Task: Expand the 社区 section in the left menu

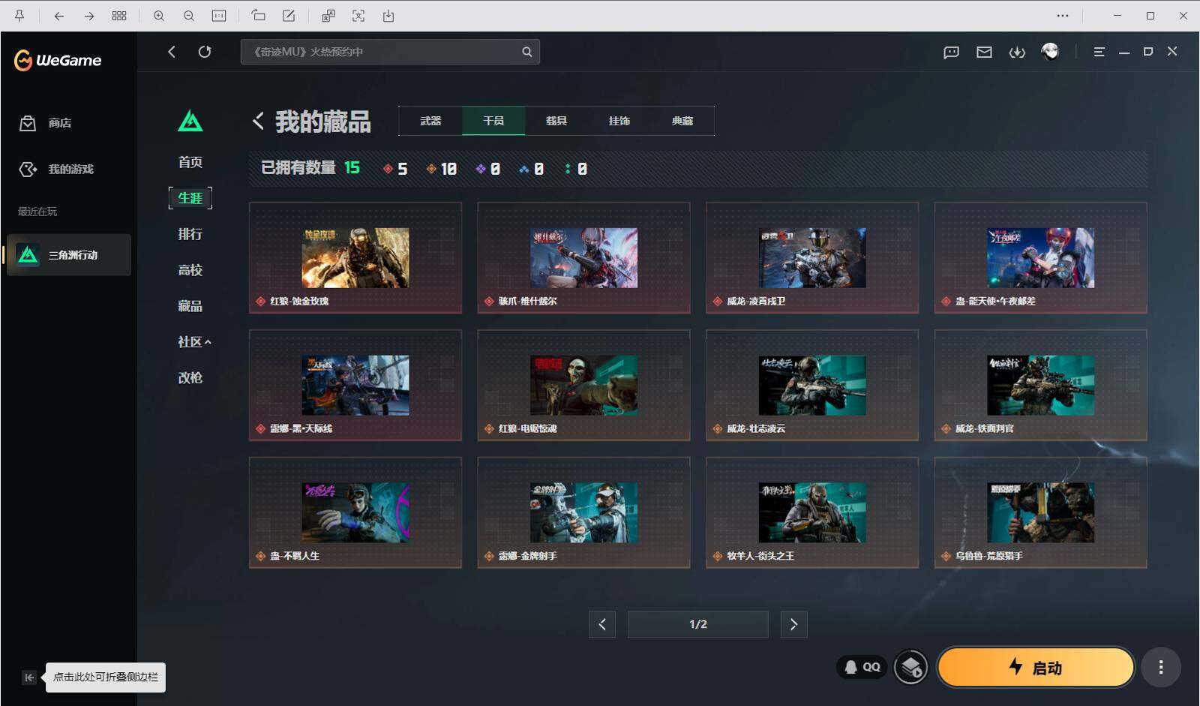Action: pyautogui.click(x=190, y=341)
